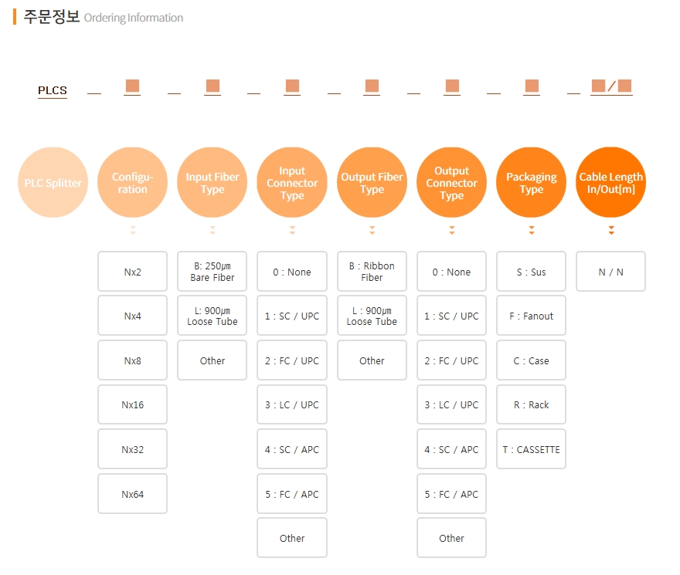The height and width of the screenshot is (575, 680).
Task: Click the down arrow below Configuration
Action: click(x=132, y=230)
